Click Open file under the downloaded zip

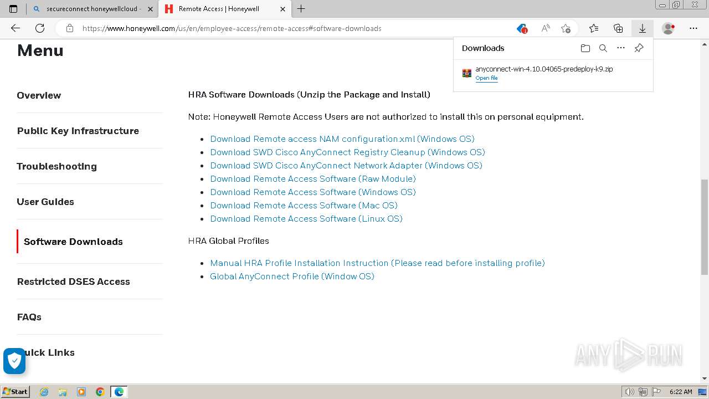pos(486,78)
